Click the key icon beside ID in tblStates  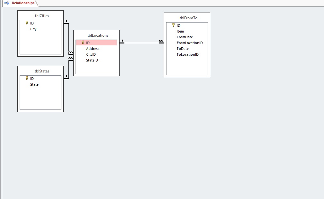[27, 78]
